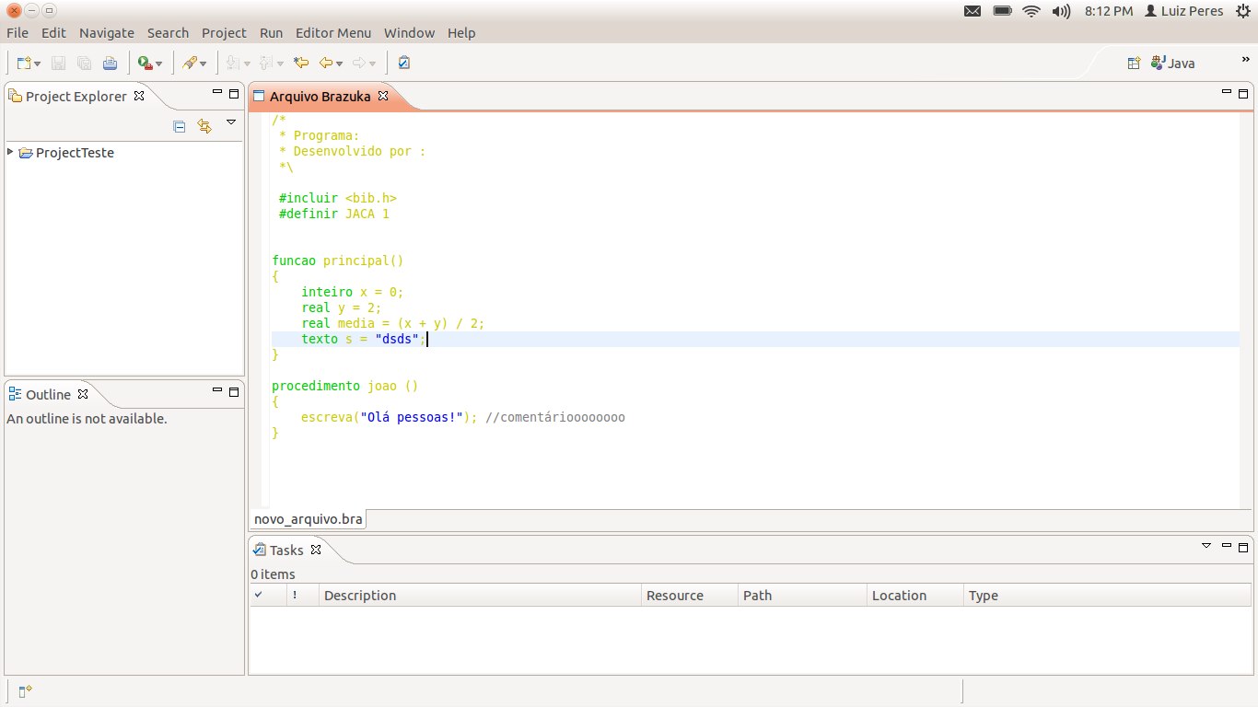Minimize the editor area
The height and width of the screenshot is (707, 1258).
pos(1227,92)
